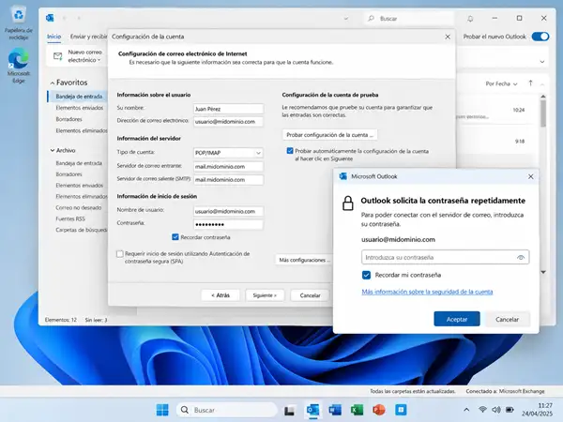
Task: Collapse the Favoritos folder group
Action: tap(53, 83)
